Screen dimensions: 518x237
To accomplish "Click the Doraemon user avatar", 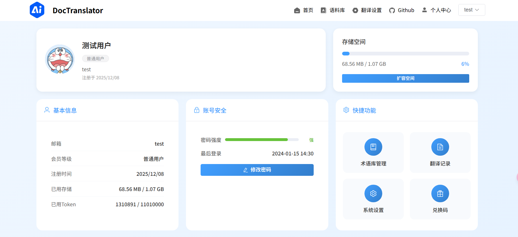I will pos(60,59).
